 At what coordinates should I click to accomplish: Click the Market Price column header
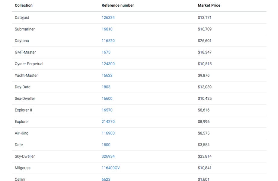click(209, 5)
